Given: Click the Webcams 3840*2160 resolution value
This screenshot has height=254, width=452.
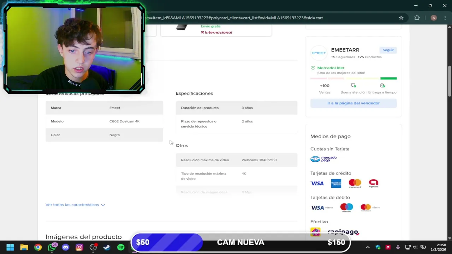Looking at the screenshot, I should tap(259, 160).
